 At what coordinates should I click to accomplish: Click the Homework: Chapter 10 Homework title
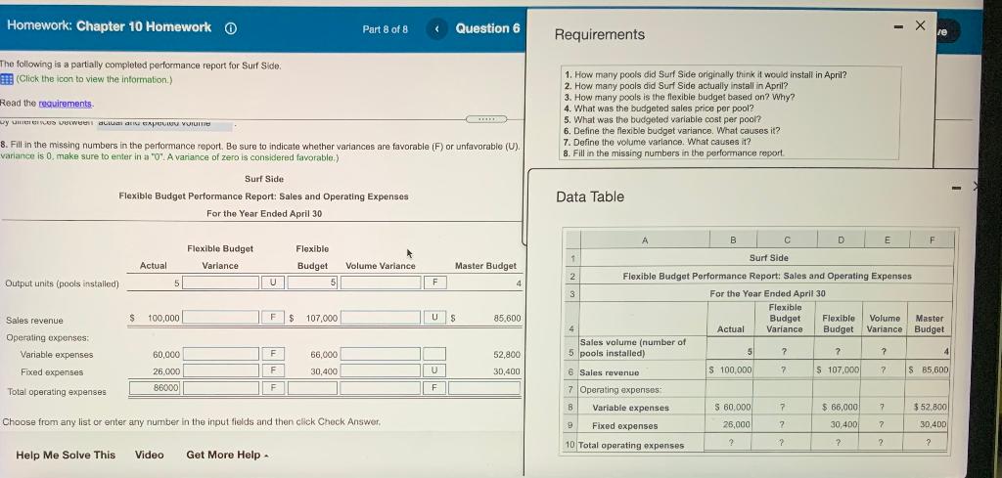click(109, 26)
